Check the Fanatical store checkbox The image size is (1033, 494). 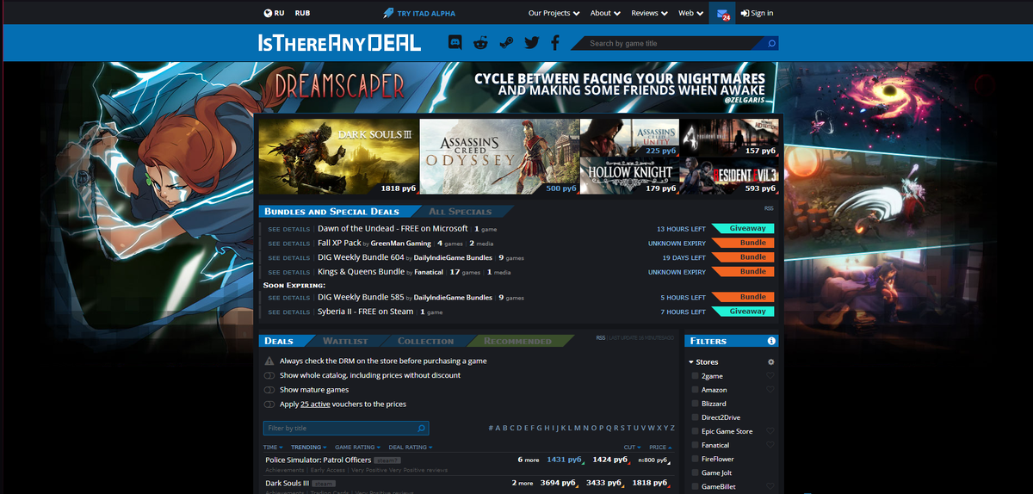pyautogui.click(x=695, y=445)
